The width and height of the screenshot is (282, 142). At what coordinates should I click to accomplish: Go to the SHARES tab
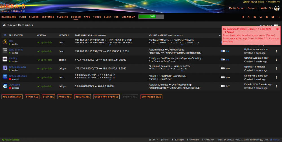(34, 17)
